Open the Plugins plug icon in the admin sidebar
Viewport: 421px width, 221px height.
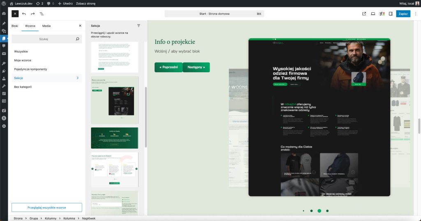4,71
